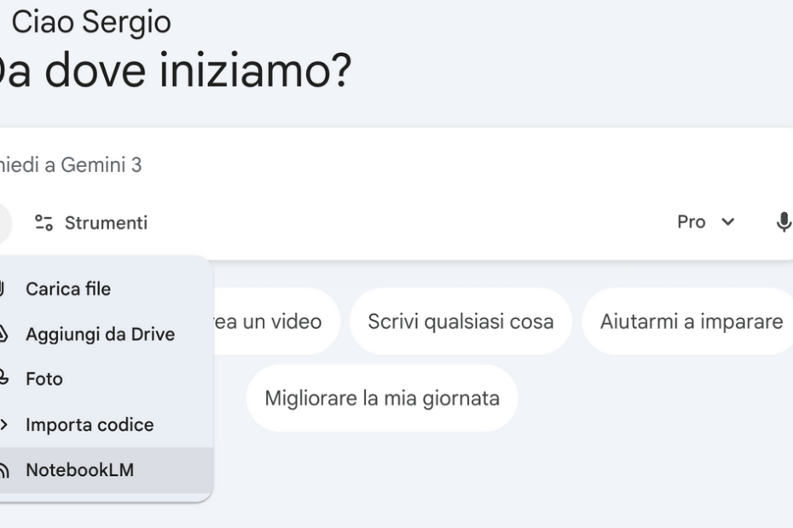Screen dimensions: 793x528
Task: Click the Drive icon beside Aggiungi da Drive
Action: pyautogui.click(x=3, y=334)
